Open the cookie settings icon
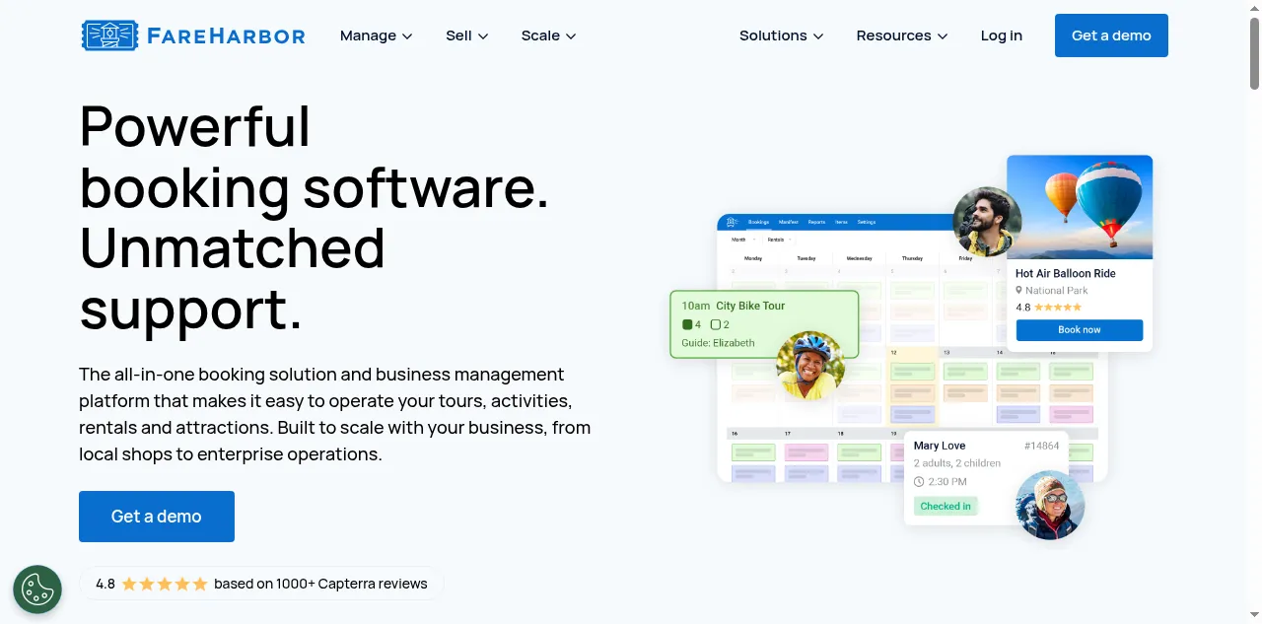This screenshot has width=1262, height=624. (x=37, y=589)
